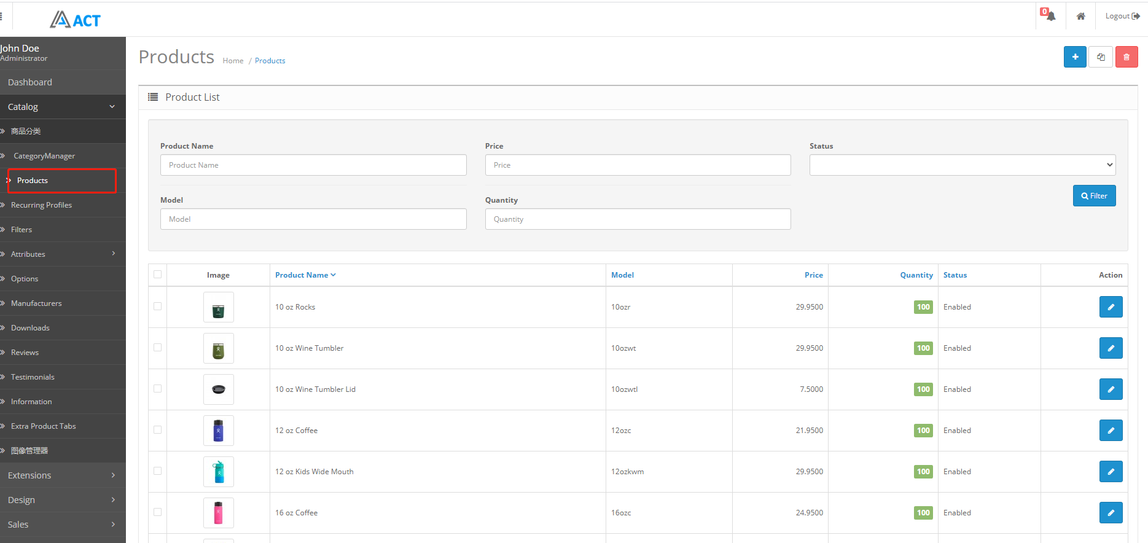The width and height of the screenshot is (1148, 543).
Task: Open Filters in the sidebar
Action: coord(63,230)
